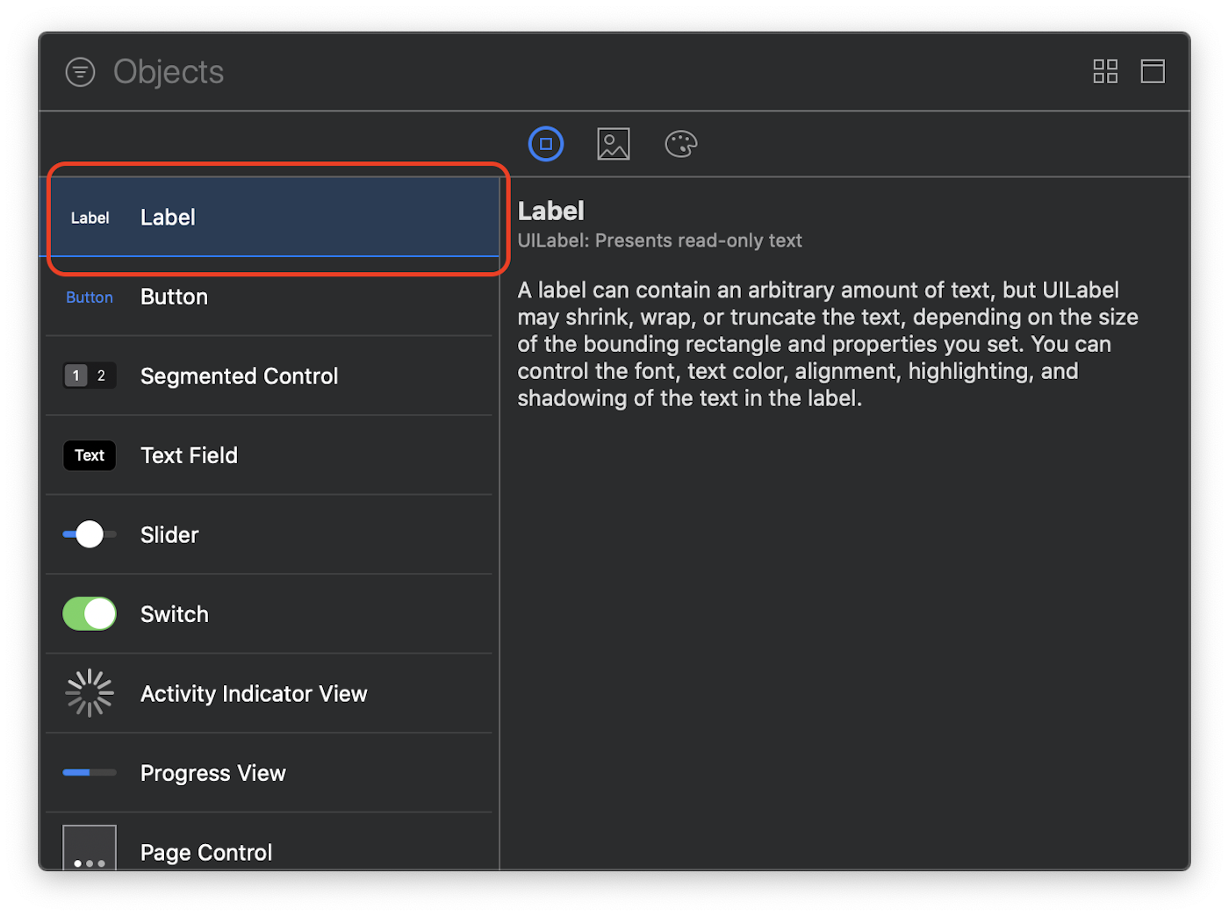1229x916 pixels.
Task: Open the color palette library tab
Action: coord(681,144)
